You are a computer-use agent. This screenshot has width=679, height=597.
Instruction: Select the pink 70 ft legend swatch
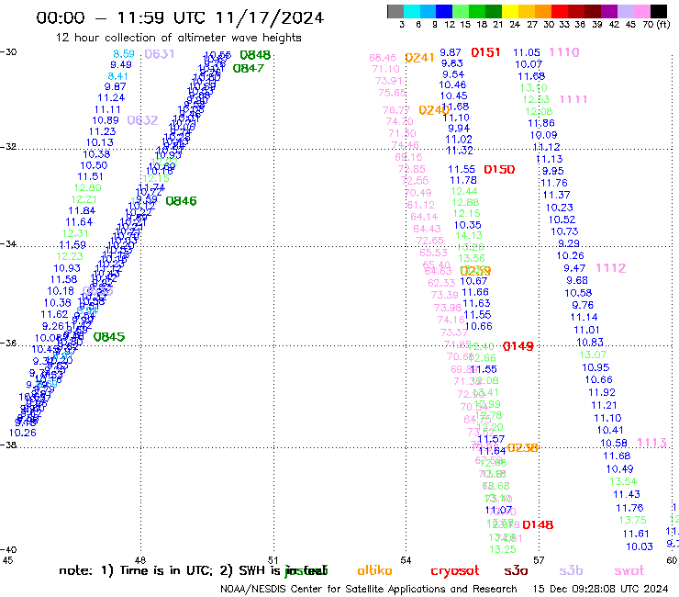point(641,11)
